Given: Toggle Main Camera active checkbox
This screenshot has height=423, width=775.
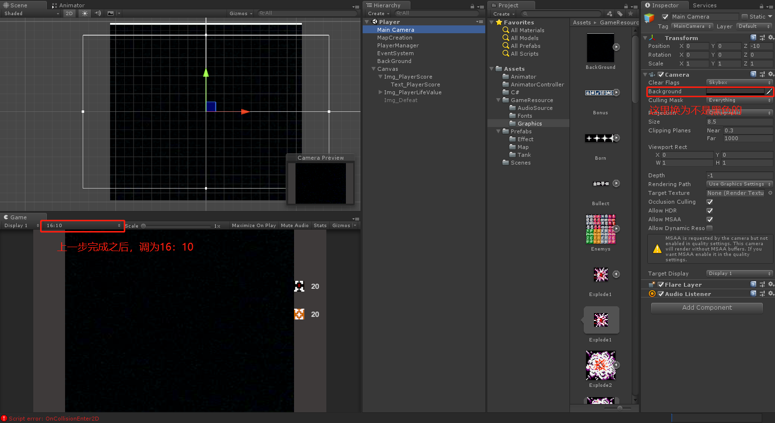Looking at the screenshot, I should pos(665,17).
